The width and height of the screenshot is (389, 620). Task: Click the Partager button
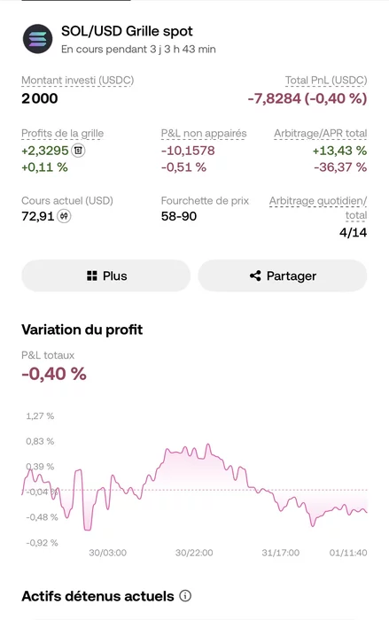(283, 275)
